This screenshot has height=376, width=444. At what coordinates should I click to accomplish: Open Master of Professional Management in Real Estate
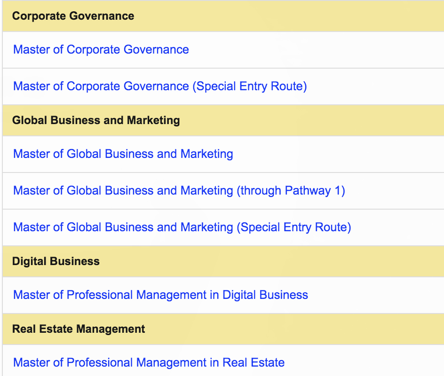coord(149,363)
